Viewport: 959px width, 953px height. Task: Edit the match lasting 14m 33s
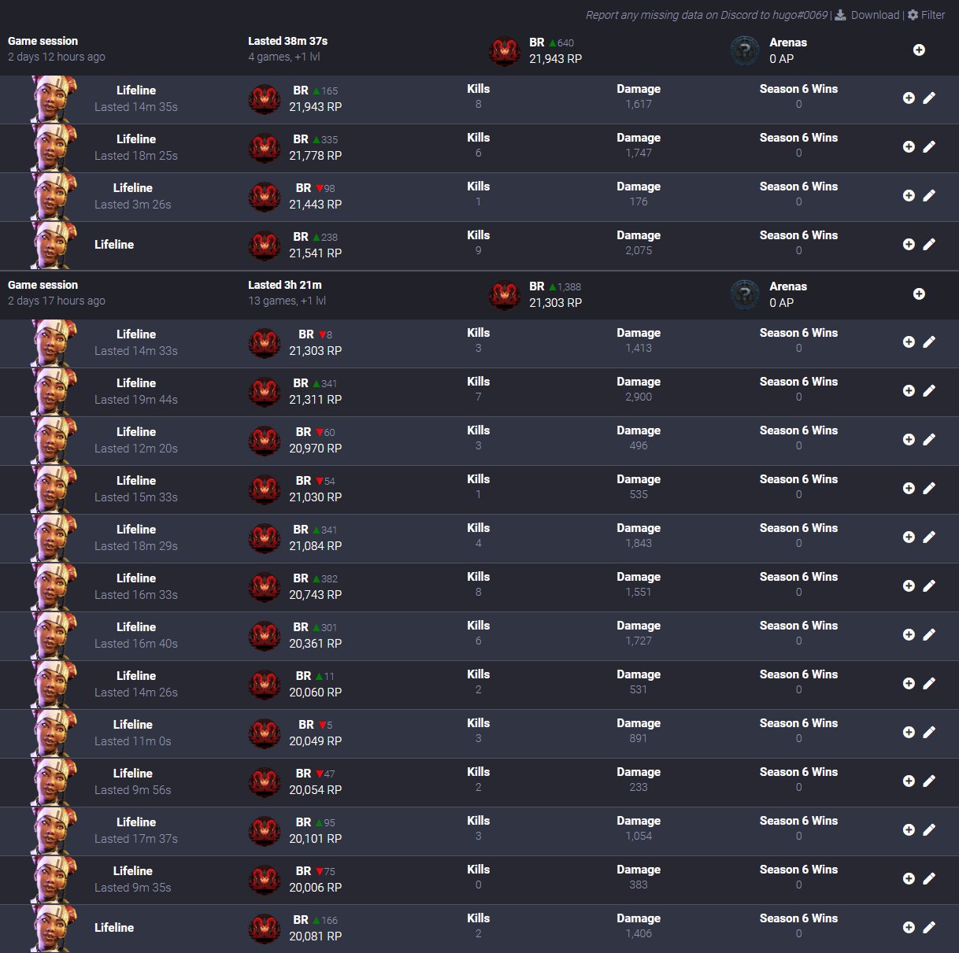coord(929,342)
